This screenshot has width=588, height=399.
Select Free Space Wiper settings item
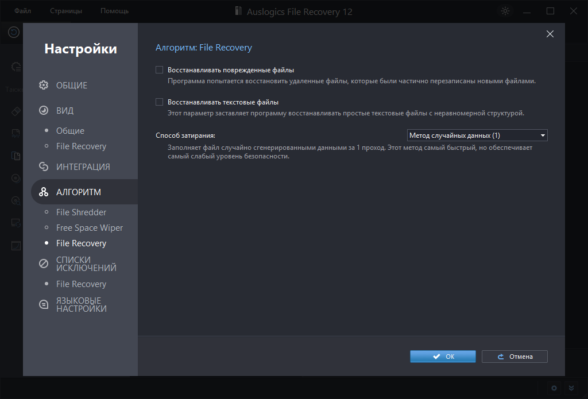click(90, 228)
